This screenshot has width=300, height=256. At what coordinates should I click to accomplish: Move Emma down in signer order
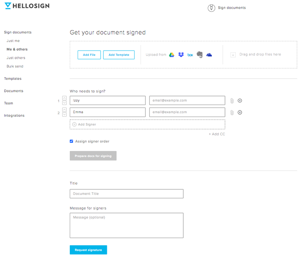tap(64, 115)
